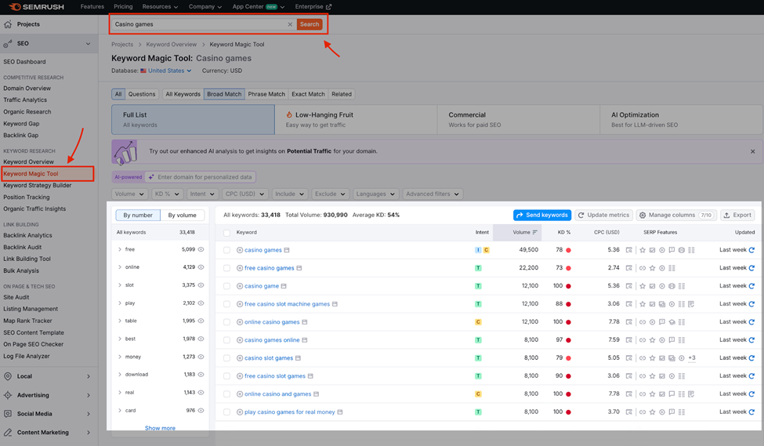This screenshot has height=446, width=764.
Task: Select the Related tab
Action: [x=342, y=94]
